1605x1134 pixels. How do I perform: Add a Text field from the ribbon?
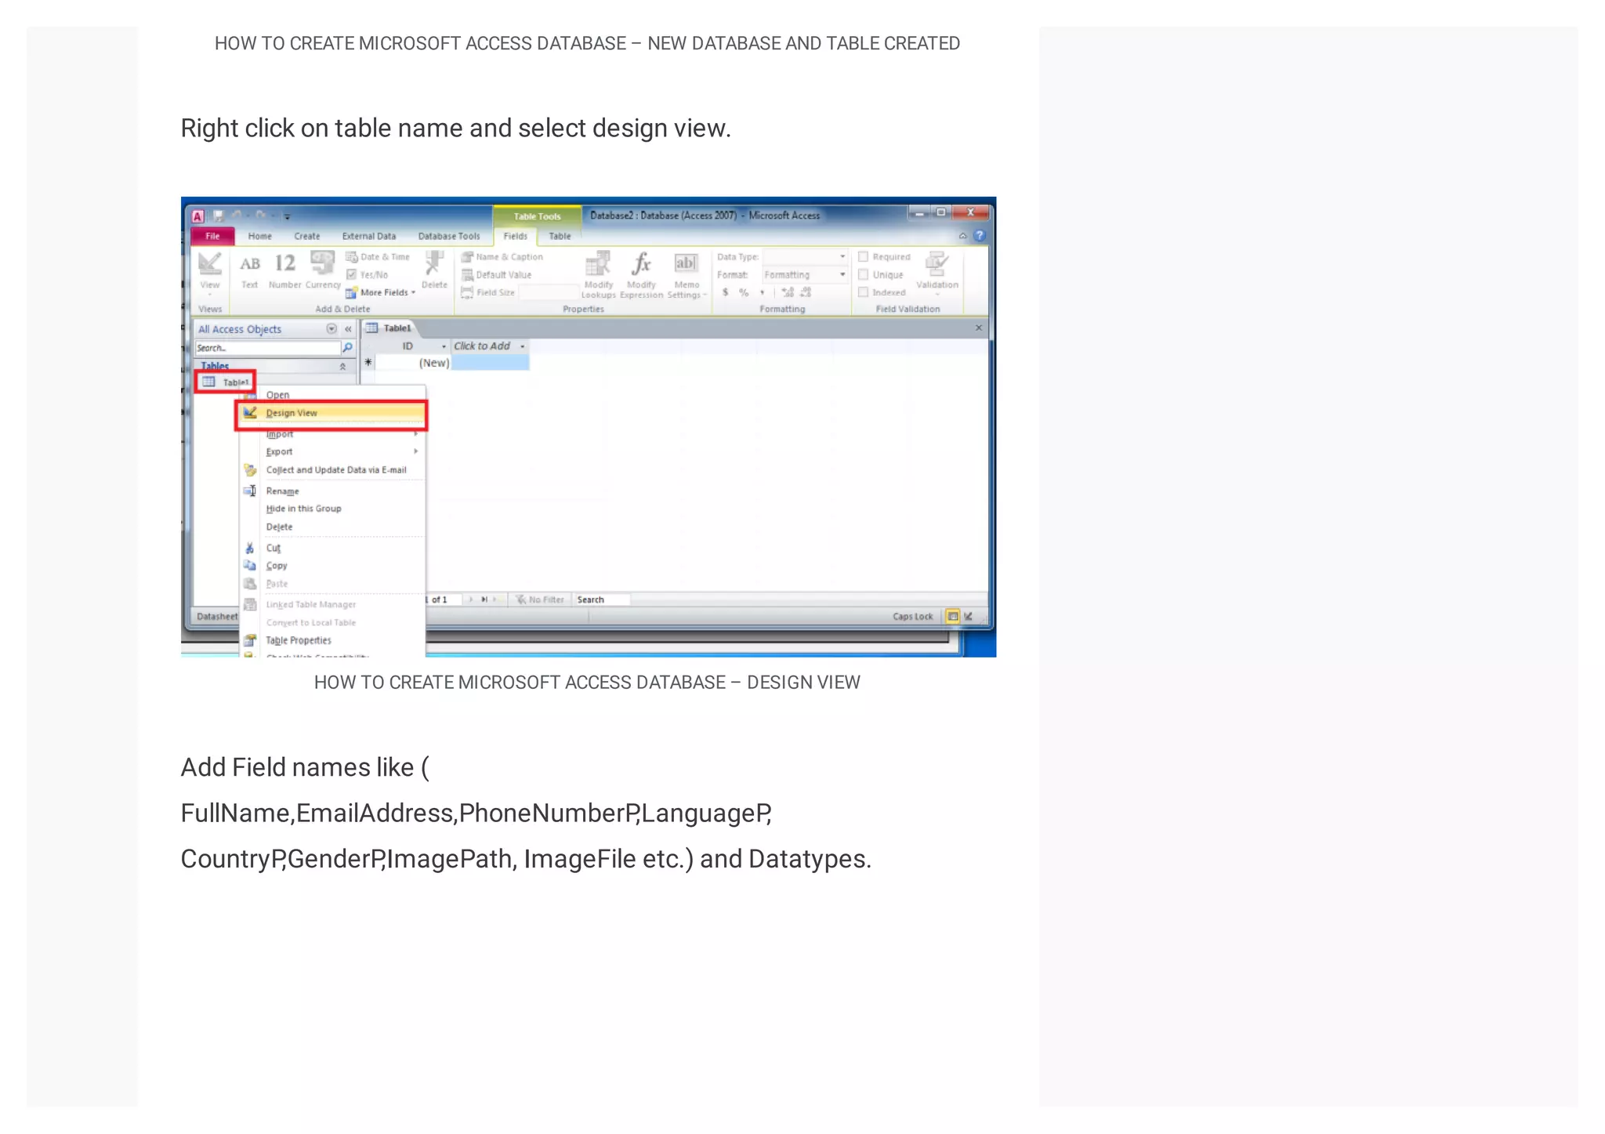250,271
